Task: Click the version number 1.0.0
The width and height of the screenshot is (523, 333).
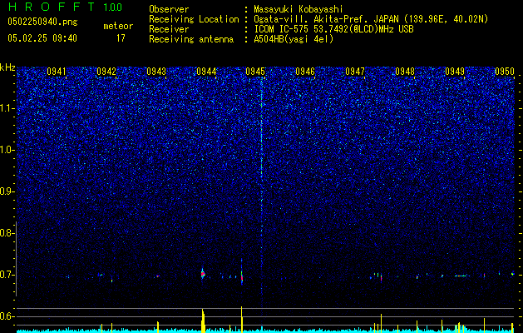Action: pyautogui.click(x=113, y=7)
